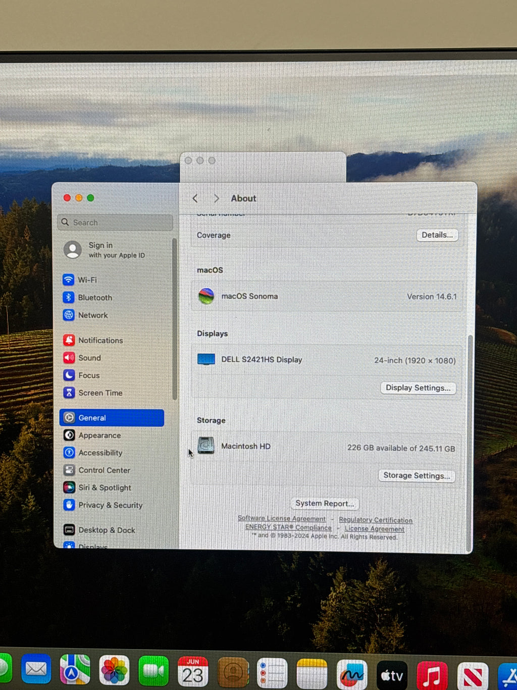This screenshot has width=517, height=690.
Task: Click the Search field in sidebar
Action: click(x=116, y=222)
